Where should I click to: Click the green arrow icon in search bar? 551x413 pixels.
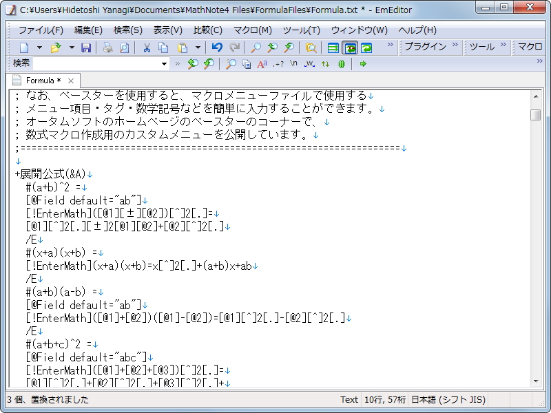364,64
